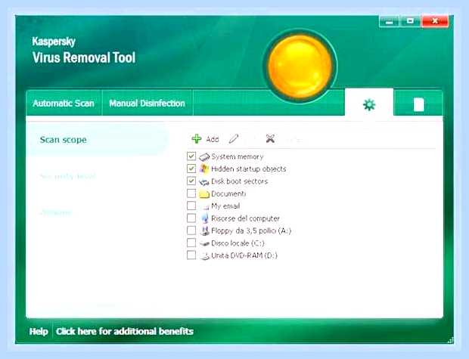
Task: Select the My email text label
Action: coord(225,206)
